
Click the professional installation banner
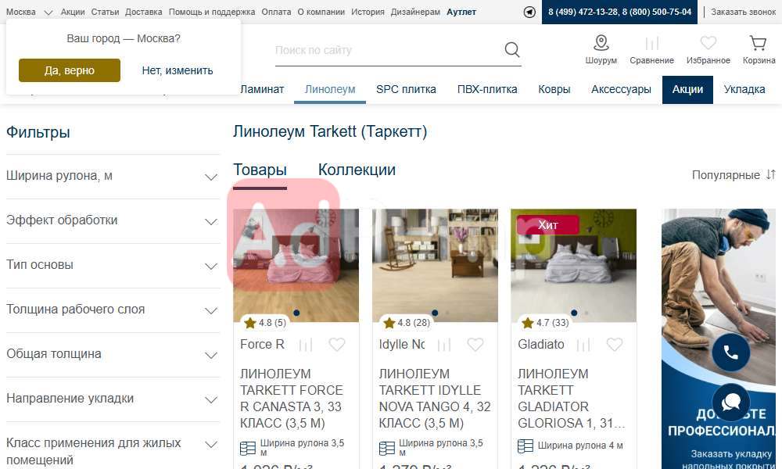(719, 339)
